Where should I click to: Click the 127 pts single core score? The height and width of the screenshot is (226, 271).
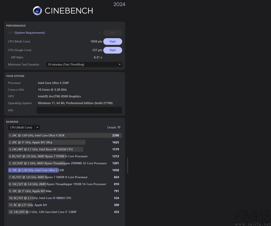click(97, 50)
